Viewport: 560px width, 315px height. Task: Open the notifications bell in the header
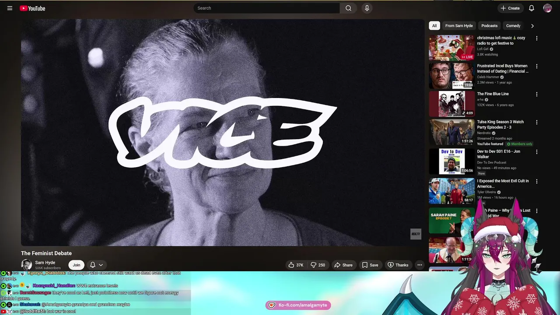click(532, 8)
